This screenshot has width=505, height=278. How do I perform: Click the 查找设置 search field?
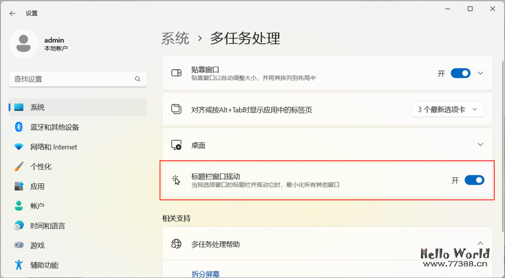(x=78, y=79)
